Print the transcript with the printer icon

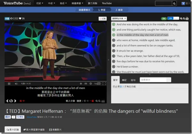(x=187, y=19)
